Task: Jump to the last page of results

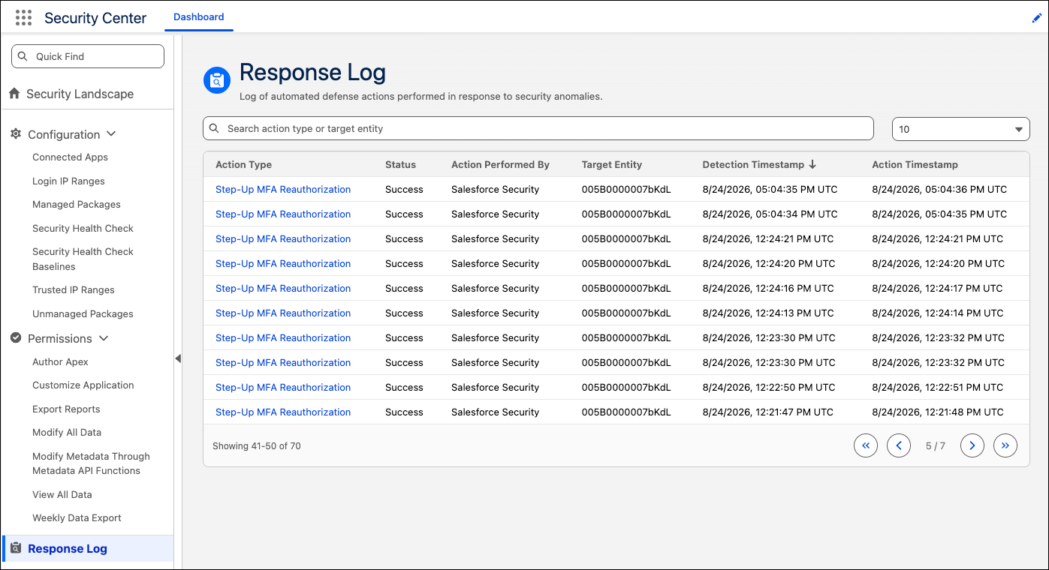Action: click(1005, 445)
